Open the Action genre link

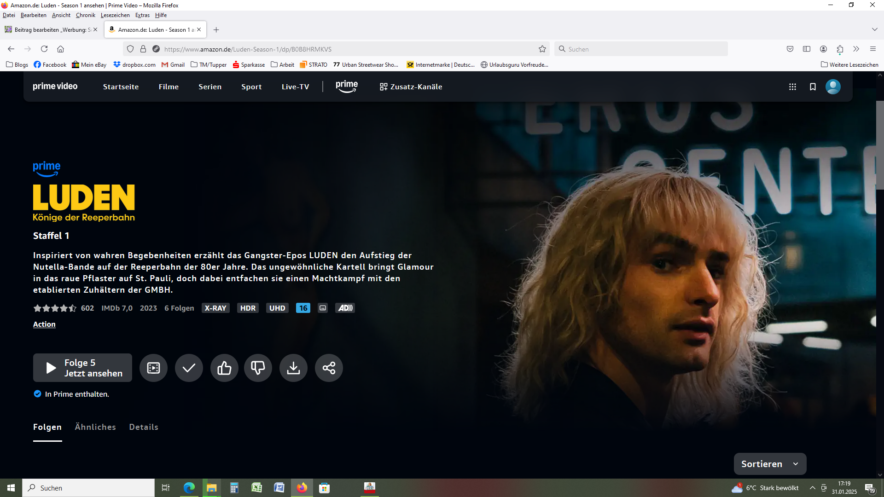44,324
